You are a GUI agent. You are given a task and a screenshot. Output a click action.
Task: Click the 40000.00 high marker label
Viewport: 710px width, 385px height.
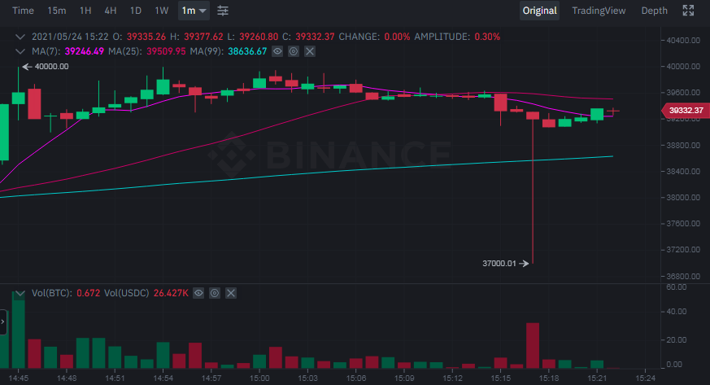pyautogui.click(x=51, y=67)
